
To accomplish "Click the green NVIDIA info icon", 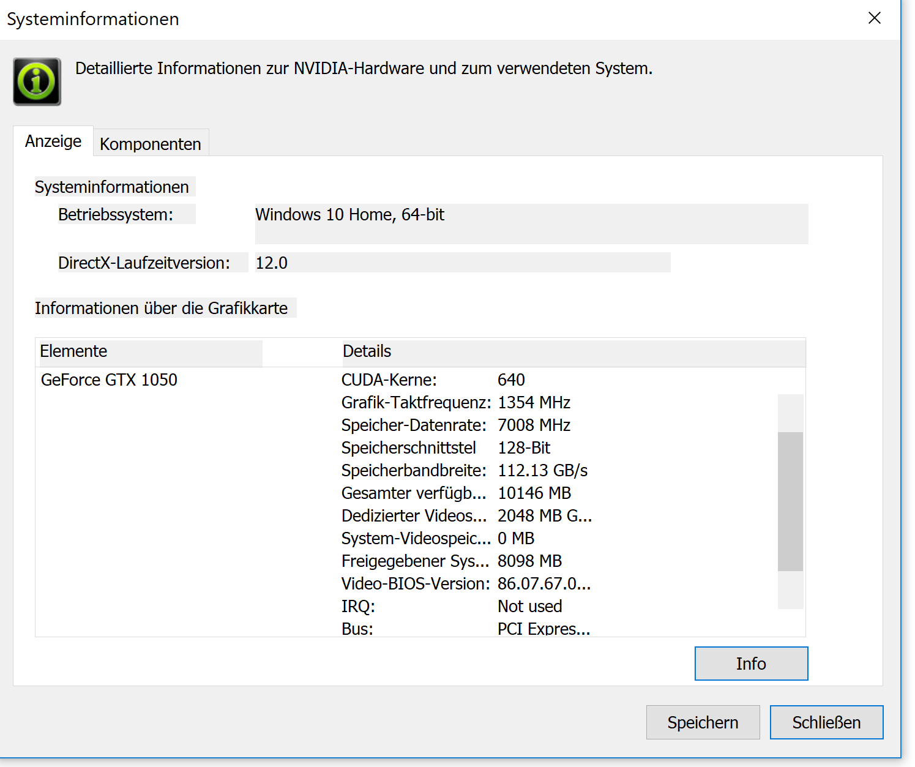I will (x=37, y=81).
